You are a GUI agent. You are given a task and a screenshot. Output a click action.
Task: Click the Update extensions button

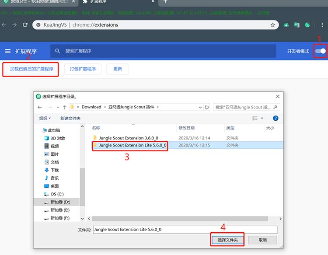coord(118,69)
